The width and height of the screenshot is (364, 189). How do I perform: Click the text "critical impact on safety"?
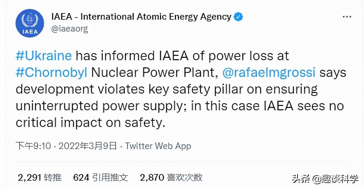90,123
